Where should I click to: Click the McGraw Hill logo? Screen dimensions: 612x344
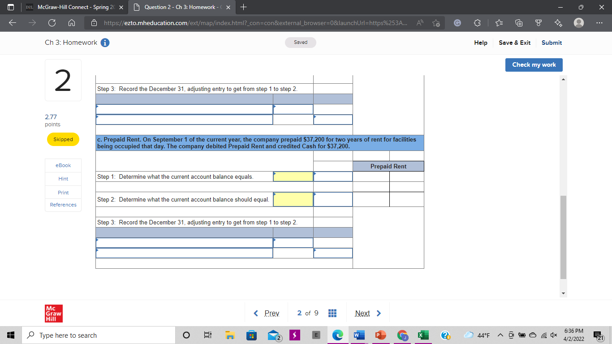coord(53,313)
